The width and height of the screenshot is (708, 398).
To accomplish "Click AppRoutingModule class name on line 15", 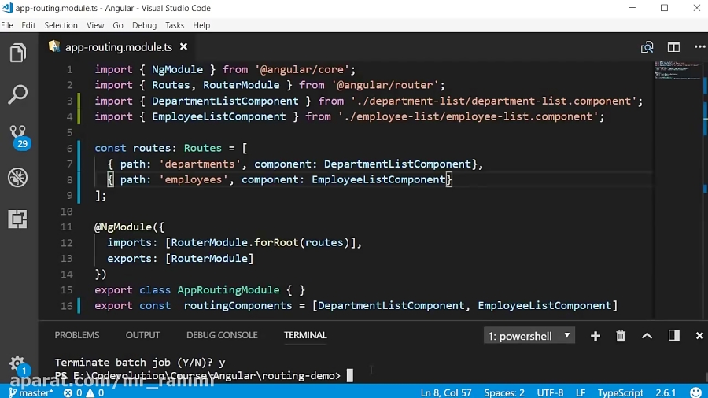I will (x=228, y=289).
